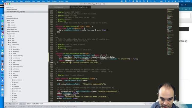Select the contextualidentity folder
Viewport: 192px width, 108px height.
[x=18, y=56]
